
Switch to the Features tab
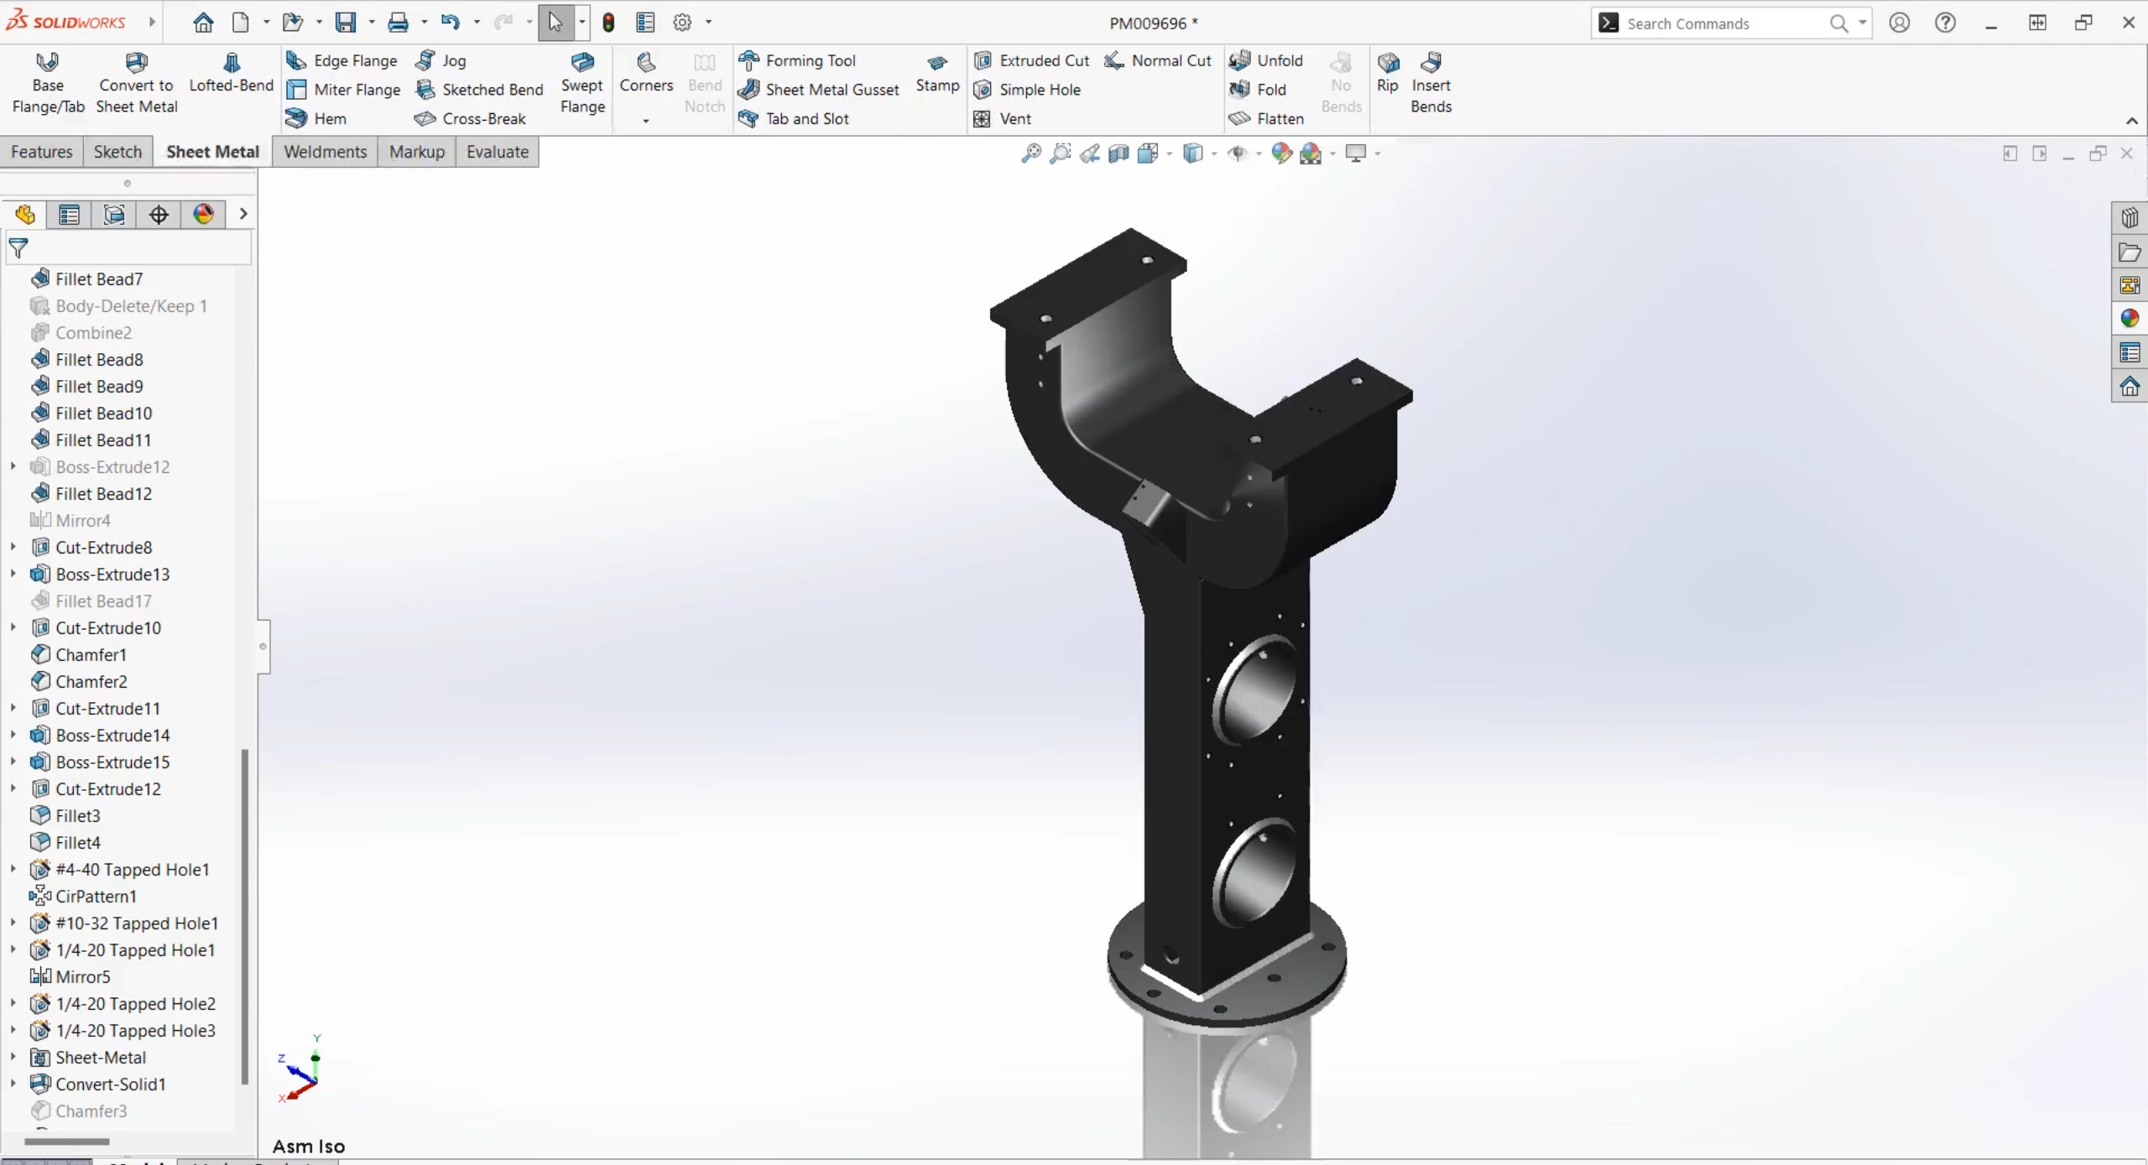[41, 152]
